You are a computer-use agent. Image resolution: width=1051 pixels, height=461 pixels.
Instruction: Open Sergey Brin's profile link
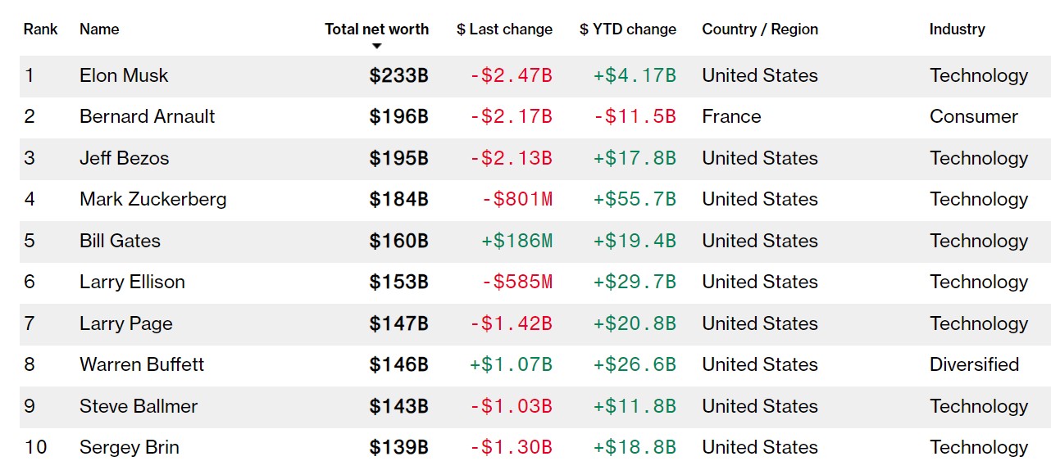pyautogui.click(x=129, y=448)
